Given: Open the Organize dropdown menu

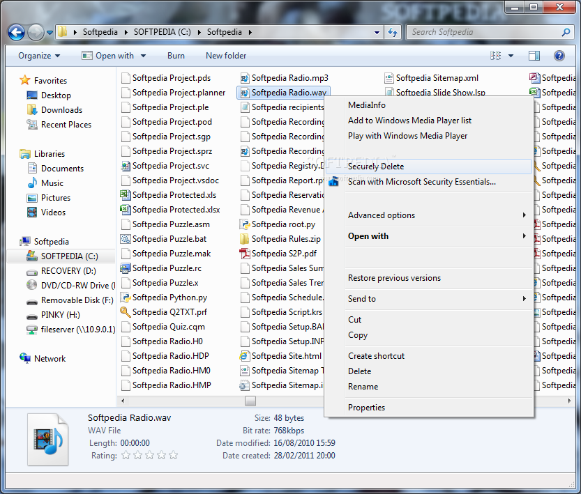Looking at the screenshot, I should (39, 56).
